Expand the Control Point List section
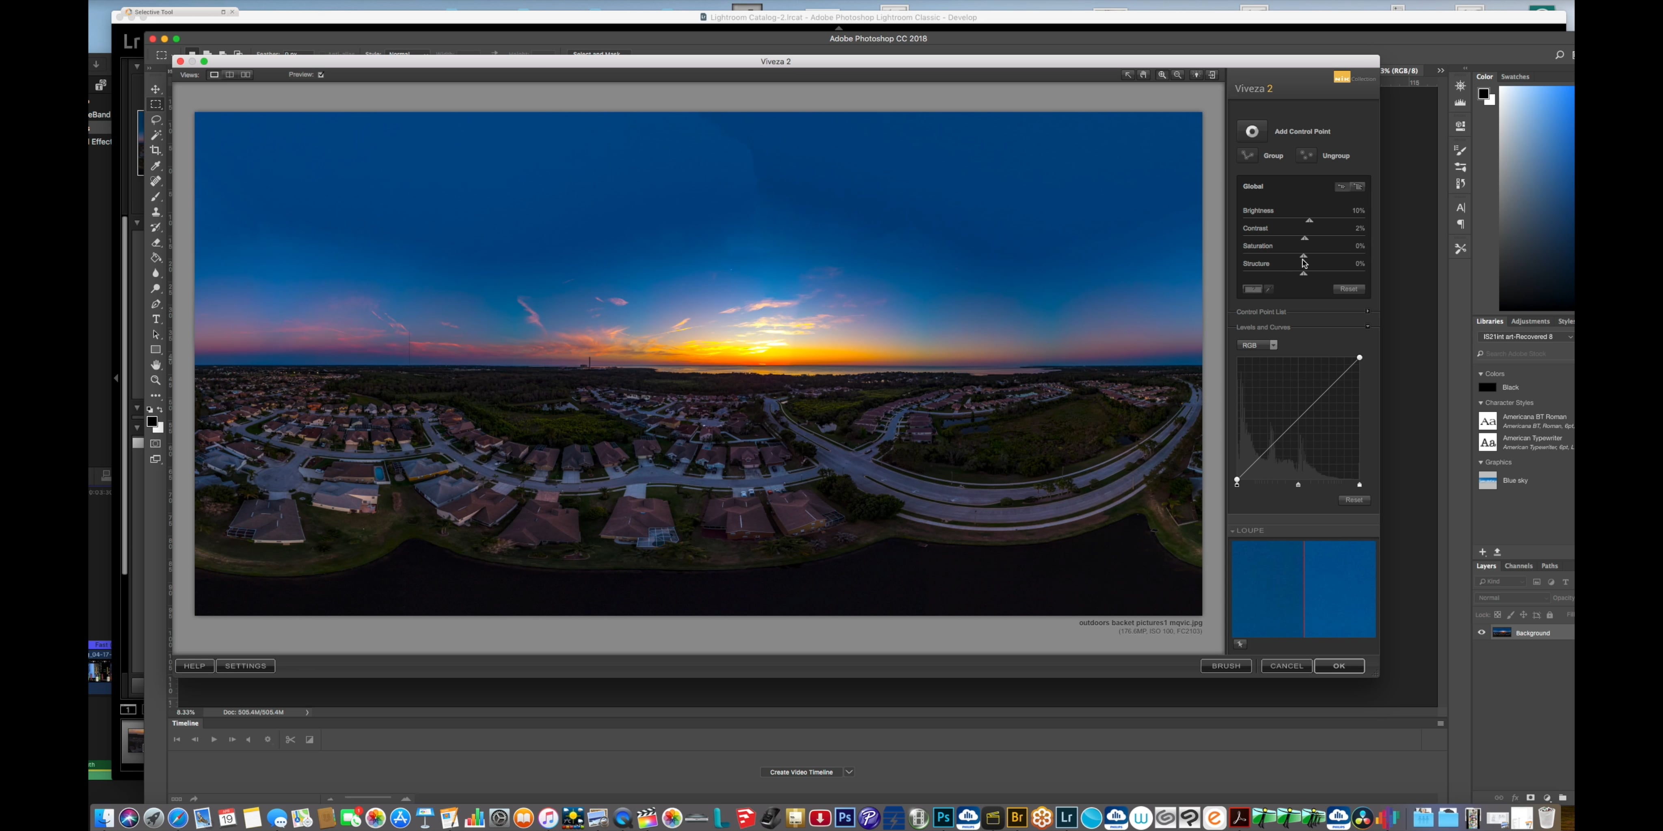Image resolution: width=1663 pixels, height=831 pixels. (1367, 312)
